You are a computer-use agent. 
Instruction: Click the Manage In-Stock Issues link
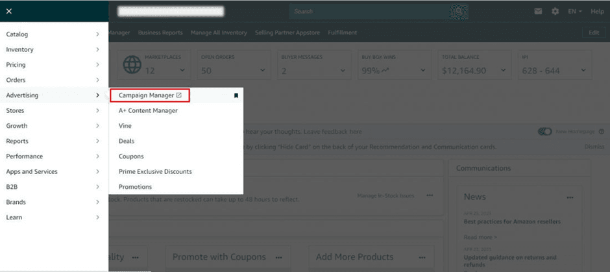[x=385, y=195]
